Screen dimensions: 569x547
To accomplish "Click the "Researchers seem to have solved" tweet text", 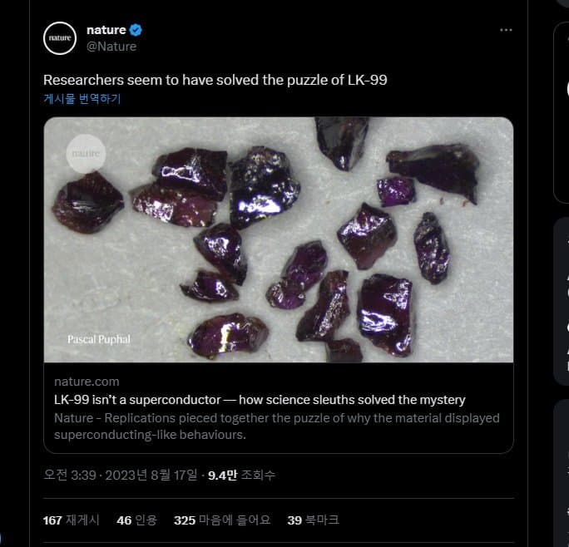I will [x=215, y=80].
